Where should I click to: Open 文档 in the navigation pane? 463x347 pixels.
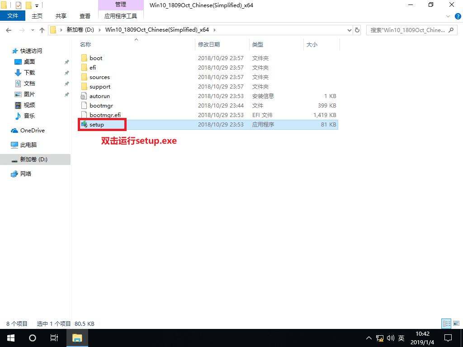[29, 84]
